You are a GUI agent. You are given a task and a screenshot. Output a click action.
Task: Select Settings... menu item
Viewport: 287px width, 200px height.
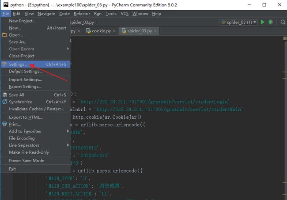click(36, 64)
